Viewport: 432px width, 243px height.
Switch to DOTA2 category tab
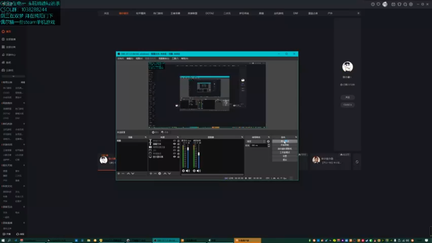[210, 13]
